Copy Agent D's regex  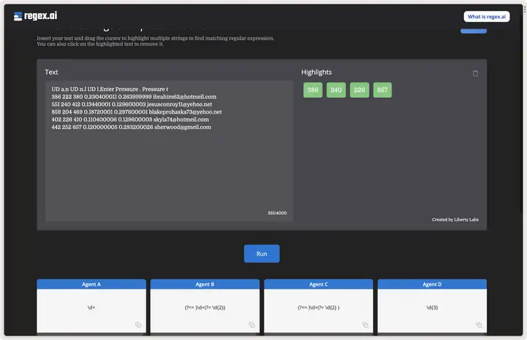click(x=477, y=325)
